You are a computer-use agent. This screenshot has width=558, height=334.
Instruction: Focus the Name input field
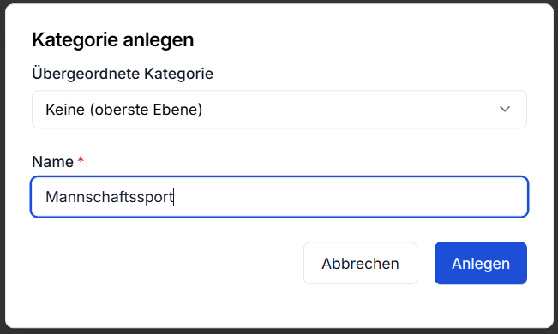click(x=279, y=197)
